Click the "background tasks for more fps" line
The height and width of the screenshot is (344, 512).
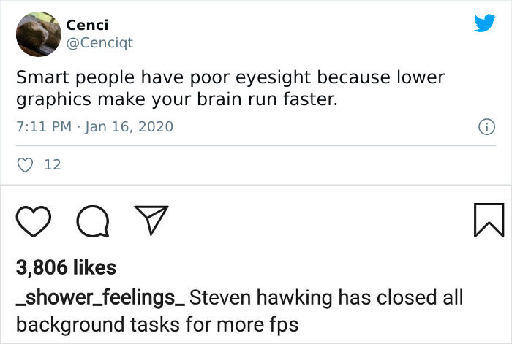(157, 324)
